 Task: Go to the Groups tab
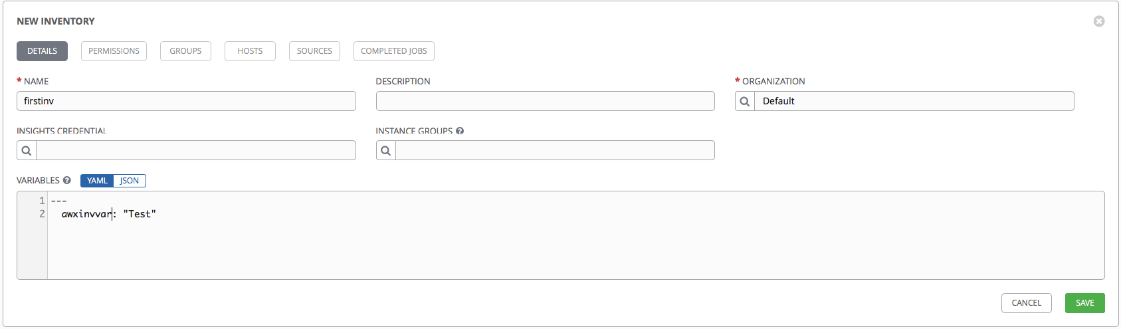click(185, 51)
